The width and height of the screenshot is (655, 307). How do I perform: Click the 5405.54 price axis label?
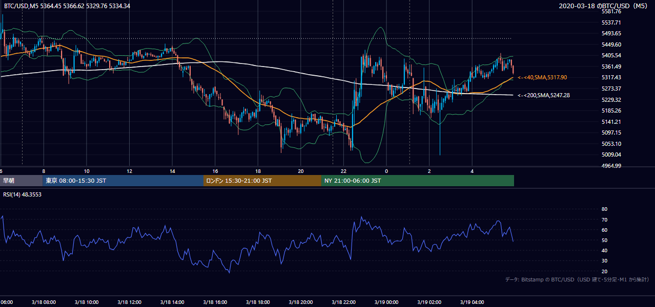[x=611, y=56]
